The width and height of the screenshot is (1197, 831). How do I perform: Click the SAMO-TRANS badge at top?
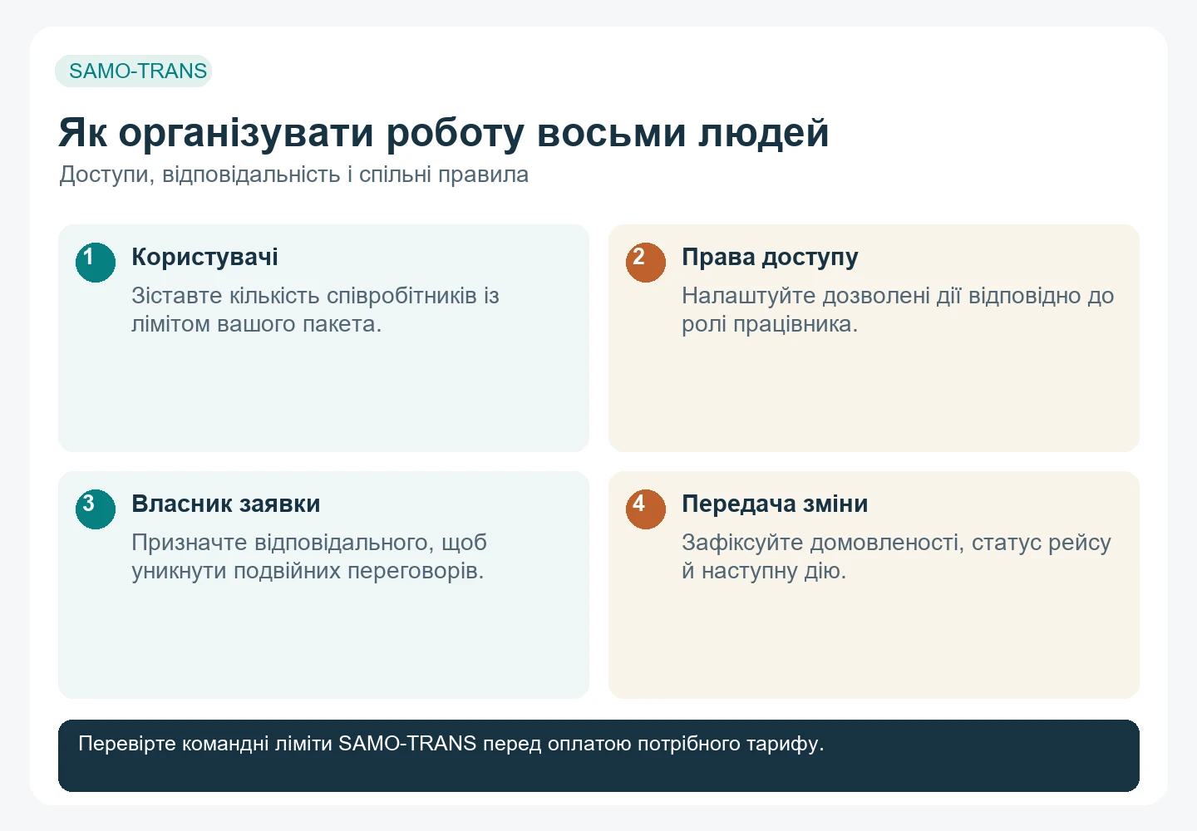click(x=134, y=71)
